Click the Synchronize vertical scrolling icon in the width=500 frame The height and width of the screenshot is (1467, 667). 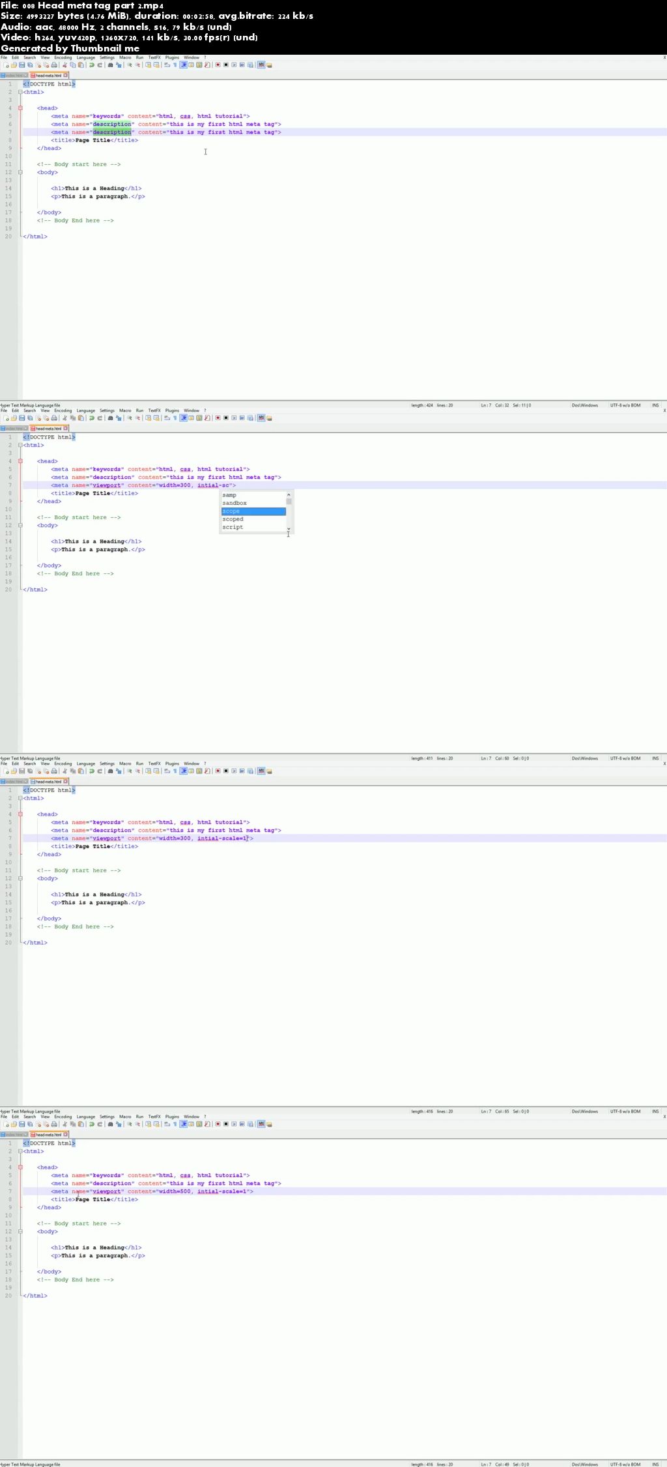(148, 1124)
